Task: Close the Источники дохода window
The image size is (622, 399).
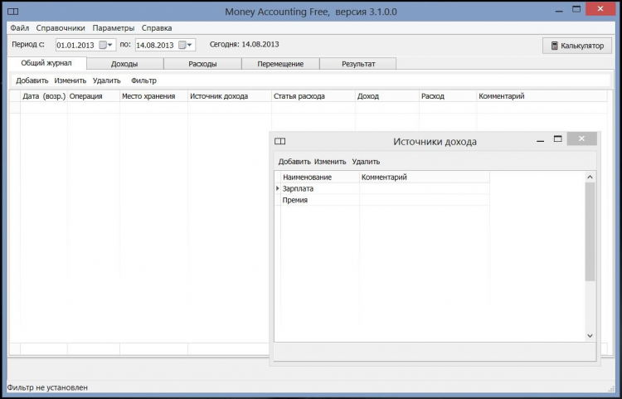Action: coord(581,139)
